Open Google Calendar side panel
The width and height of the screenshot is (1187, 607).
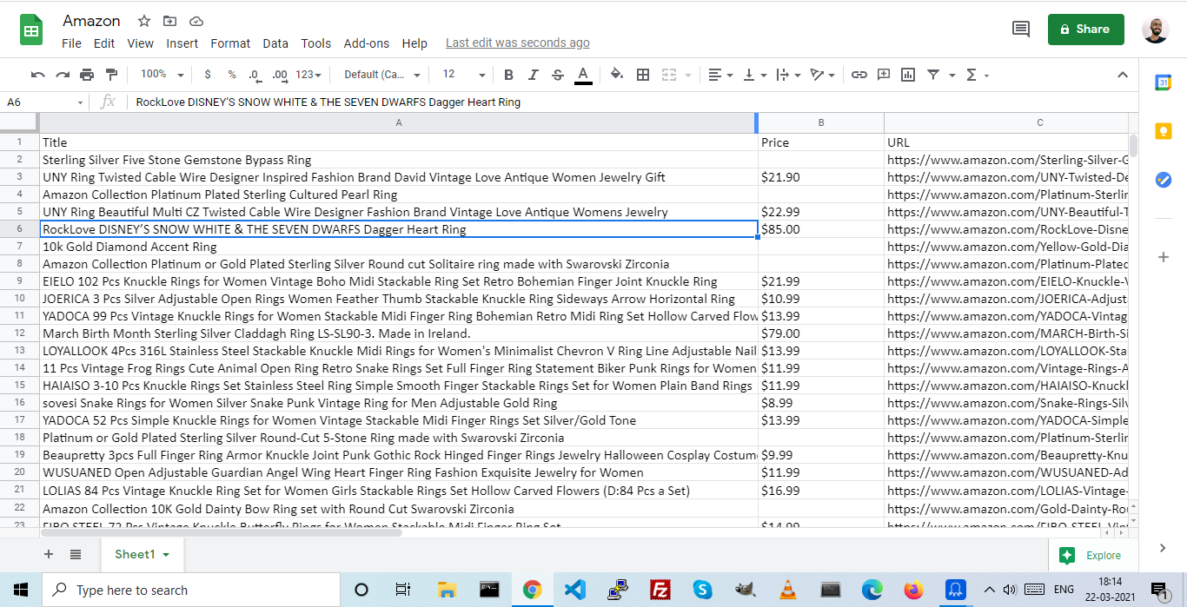click(1164, 82)
